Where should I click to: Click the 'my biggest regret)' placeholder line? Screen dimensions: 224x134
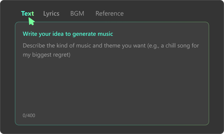46,55
